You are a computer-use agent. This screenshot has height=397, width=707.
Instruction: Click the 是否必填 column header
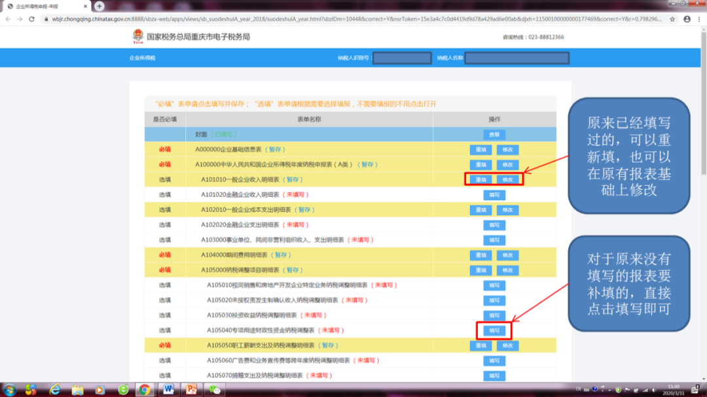pyautogui.click(x=164, y=120)
